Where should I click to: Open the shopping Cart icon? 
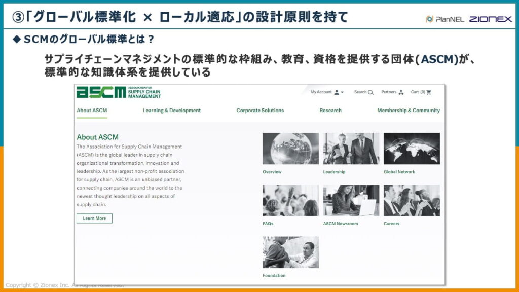point(429,93)
